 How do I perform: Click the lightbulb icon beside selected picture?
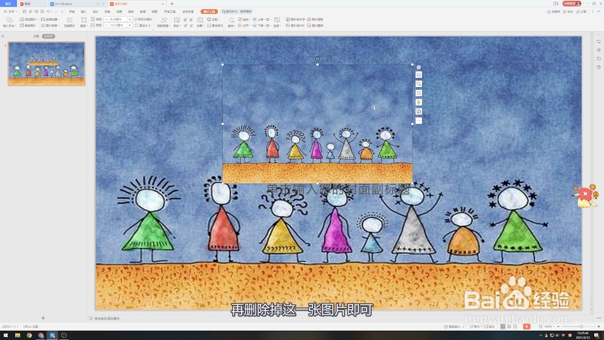click(419, 102)
